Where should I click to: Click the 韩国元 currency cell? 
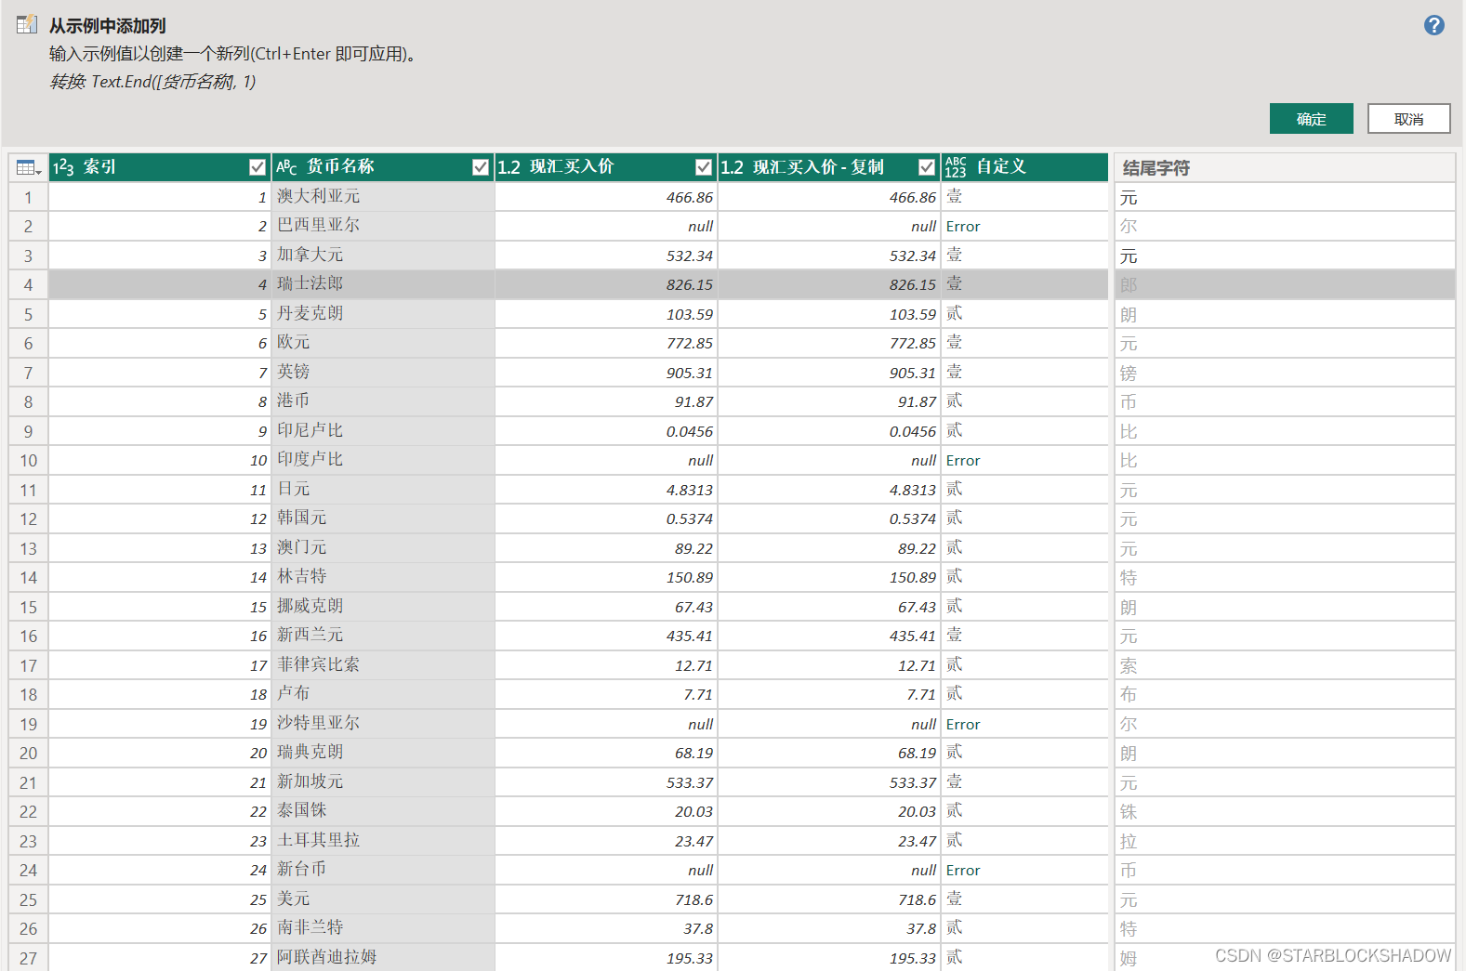pyautogui.click(x=383, y=518)
